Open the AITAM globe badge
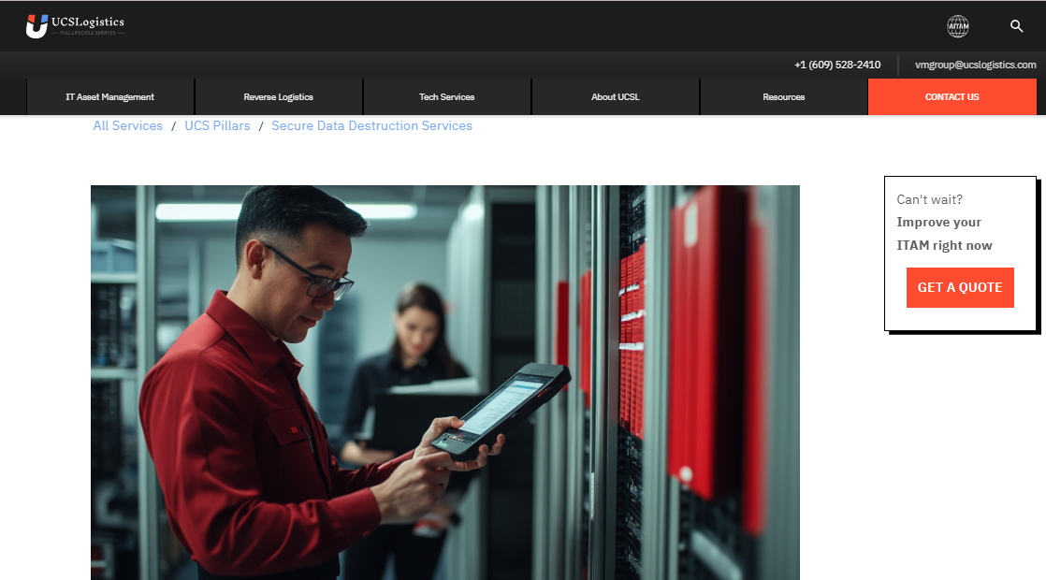This screenshot has height=580, width=1046. point(957,26)
